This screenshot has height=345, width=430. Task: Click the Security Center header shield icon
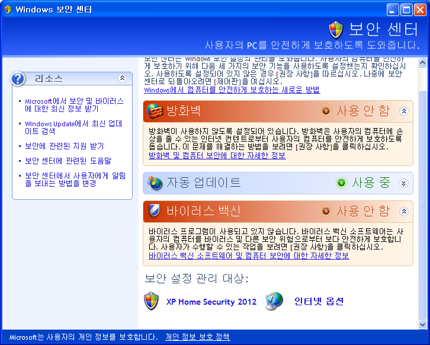(336, 30)
